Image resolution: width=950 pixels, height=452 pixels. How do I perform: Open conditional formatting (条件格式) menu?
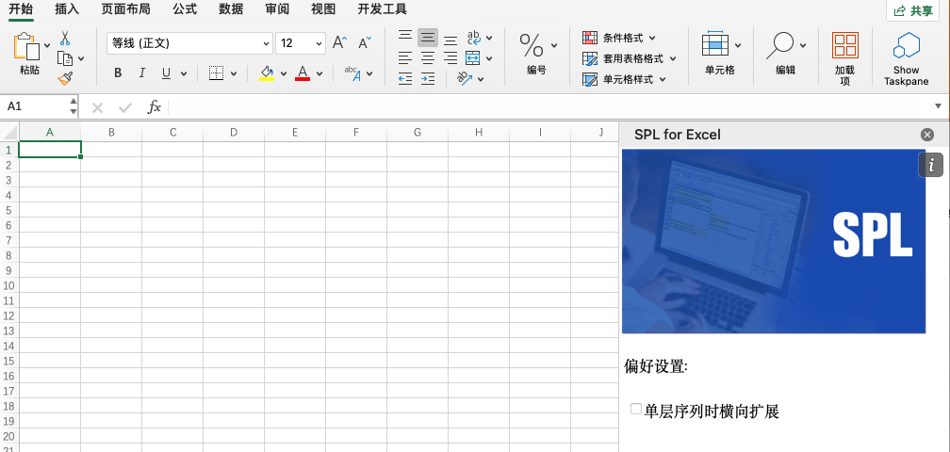[619, 38]
